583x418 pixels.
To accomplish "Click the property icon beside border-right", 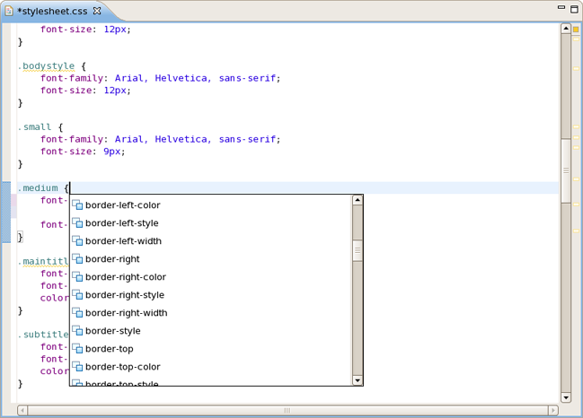I will point(77,258).
